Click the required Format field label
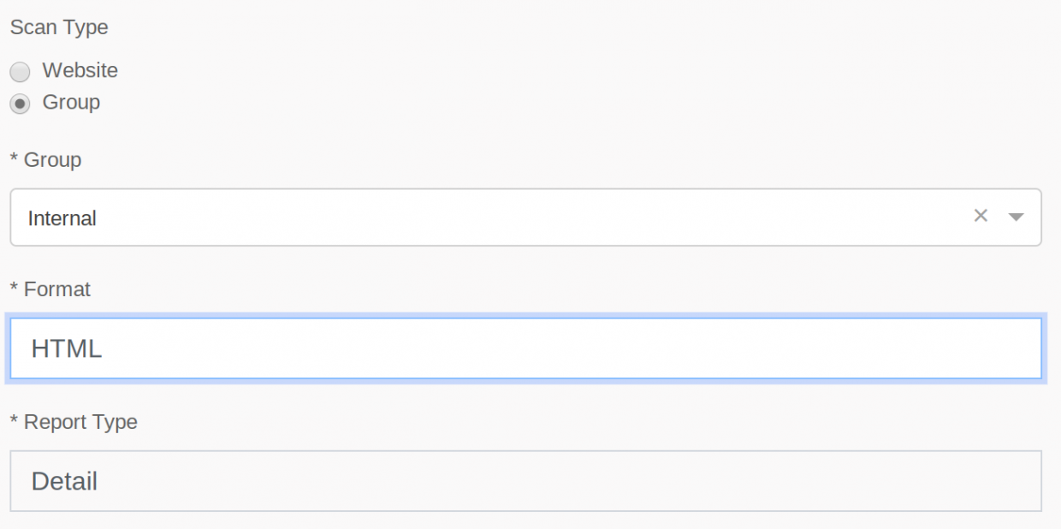 tap(56, 289)
